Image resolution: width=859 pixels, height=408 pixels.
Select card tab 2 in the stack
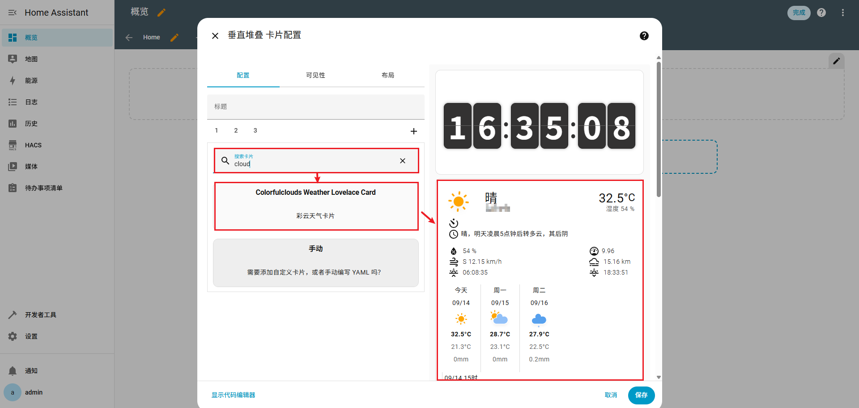236,130
